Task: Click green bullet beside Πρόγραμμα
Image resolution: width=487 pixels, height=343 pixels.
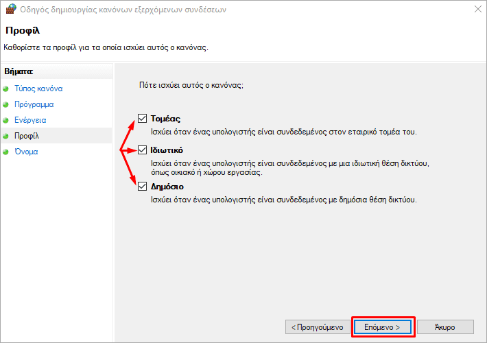Action: tap(5, 105)
